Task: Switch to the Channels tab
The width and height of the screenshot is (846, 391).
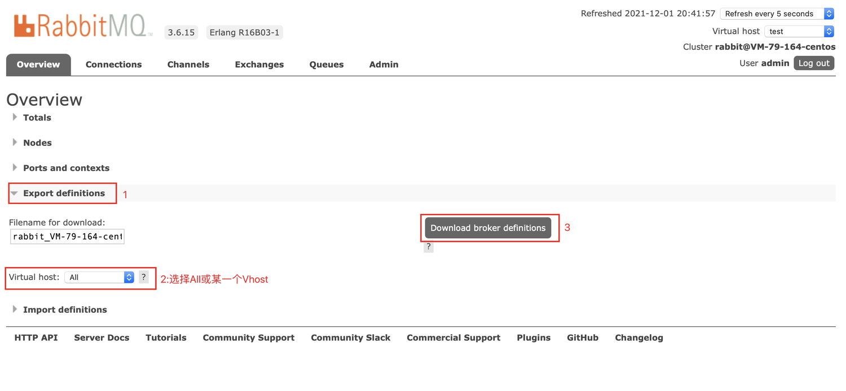Action: tap(188, 65)
